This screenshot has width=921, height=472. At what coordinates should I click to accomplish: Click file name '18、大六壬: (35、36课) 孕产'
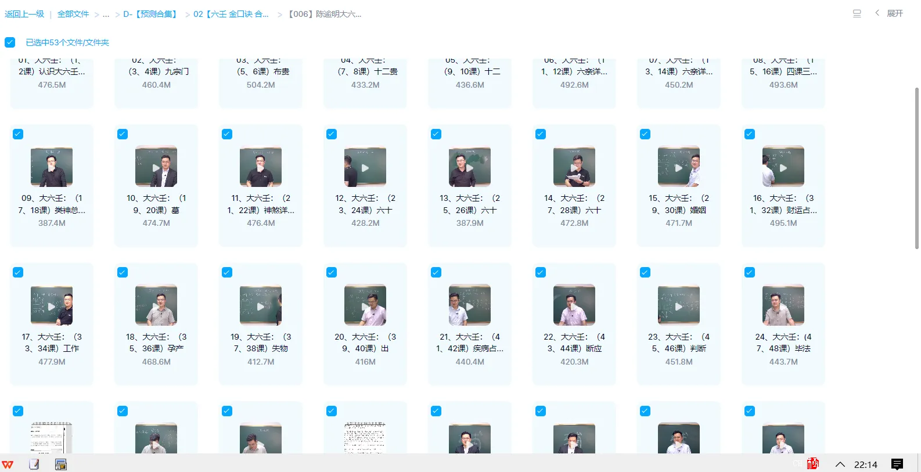(156, 343)
